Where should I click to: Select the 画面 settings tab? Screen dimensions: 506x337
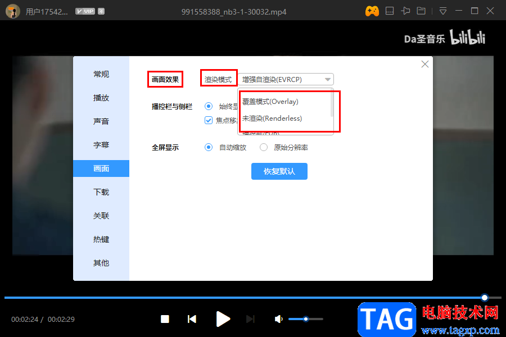point(101,168)
